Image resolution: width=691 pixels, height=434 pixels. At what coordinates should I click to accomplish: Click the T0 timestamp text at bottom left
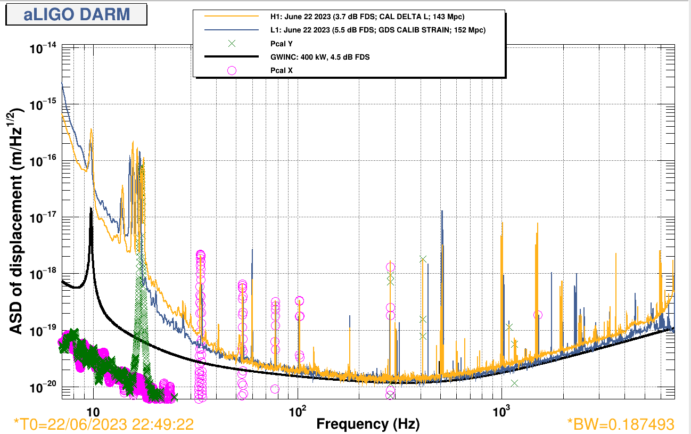tap(103, 424)
